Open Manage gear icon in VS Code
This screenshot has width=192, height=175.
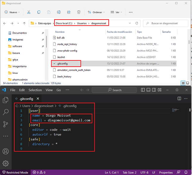pos(6,163)
